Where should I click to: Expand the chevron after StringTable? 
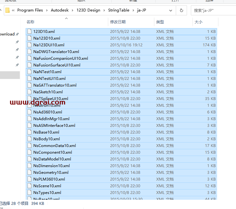click(133, 10)
